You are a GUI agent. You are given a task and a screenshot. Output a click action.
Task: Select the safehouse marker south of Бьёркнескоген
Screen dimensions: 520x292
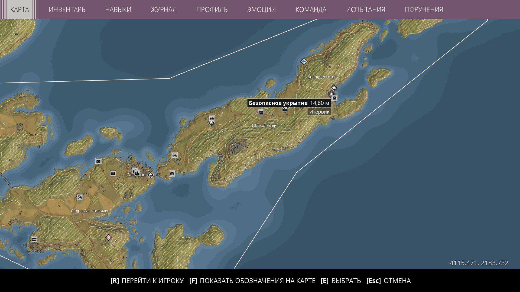click(334, 88)
